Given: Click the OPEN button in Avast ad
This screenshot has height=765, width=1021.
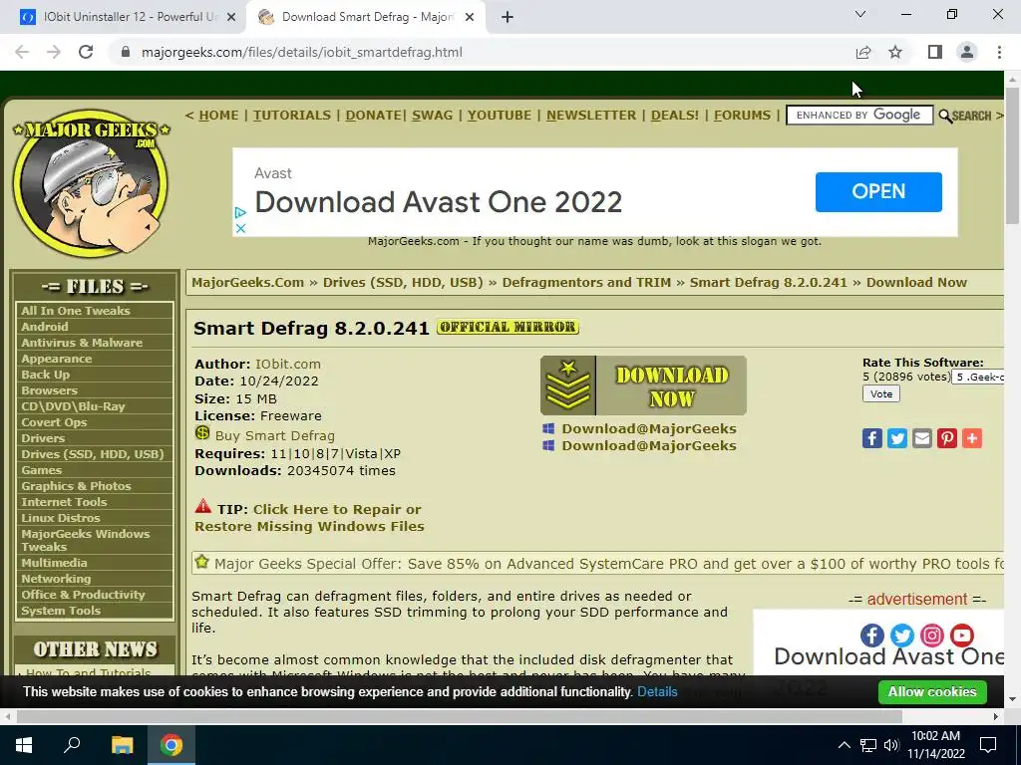Looking at the screenshot, I should [x=878, y=192].
